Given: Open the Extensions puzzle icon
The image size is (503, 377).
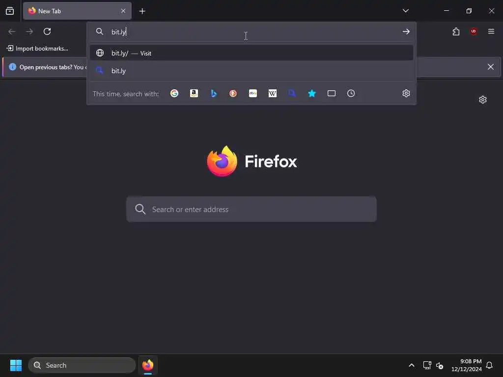Looking at the screenshot, I should (x=456, y=31).
